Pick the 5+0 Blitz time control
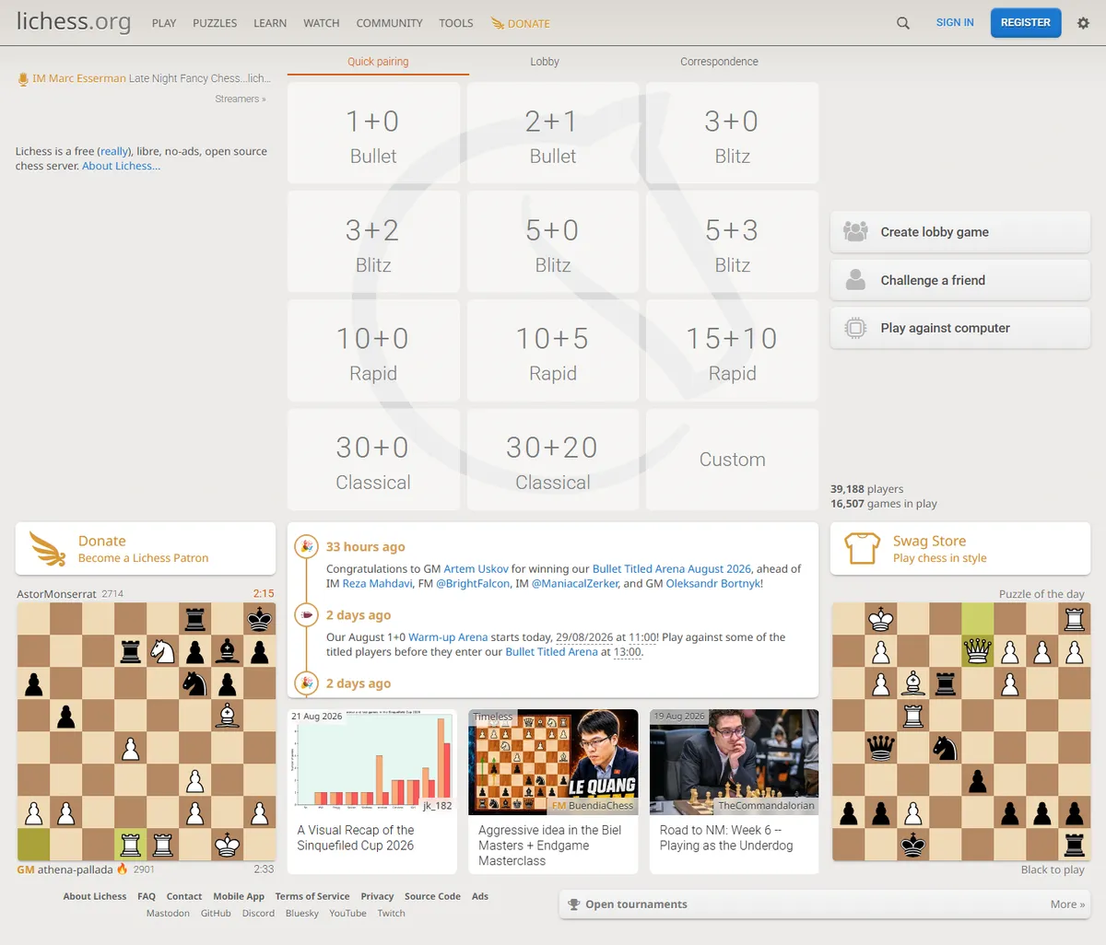The width and height of the screenshot is (1106, 945). click(553, 242)
